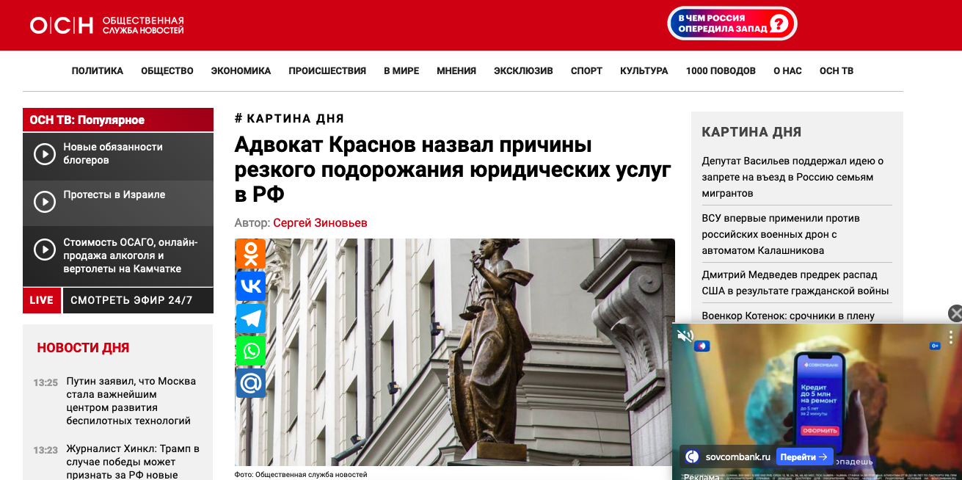Image resolution: width=962 pixels, height=480 pixels.
Task: Click the LIVE badge
Action: click(42, 300)
